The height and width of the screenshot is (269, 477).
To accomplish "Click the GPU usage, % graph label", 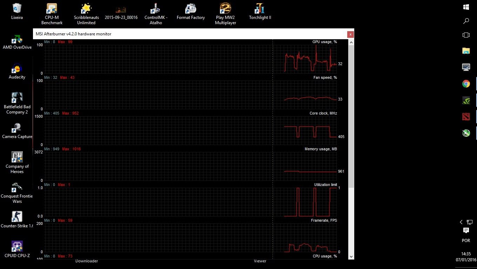I will click(325, 42).
